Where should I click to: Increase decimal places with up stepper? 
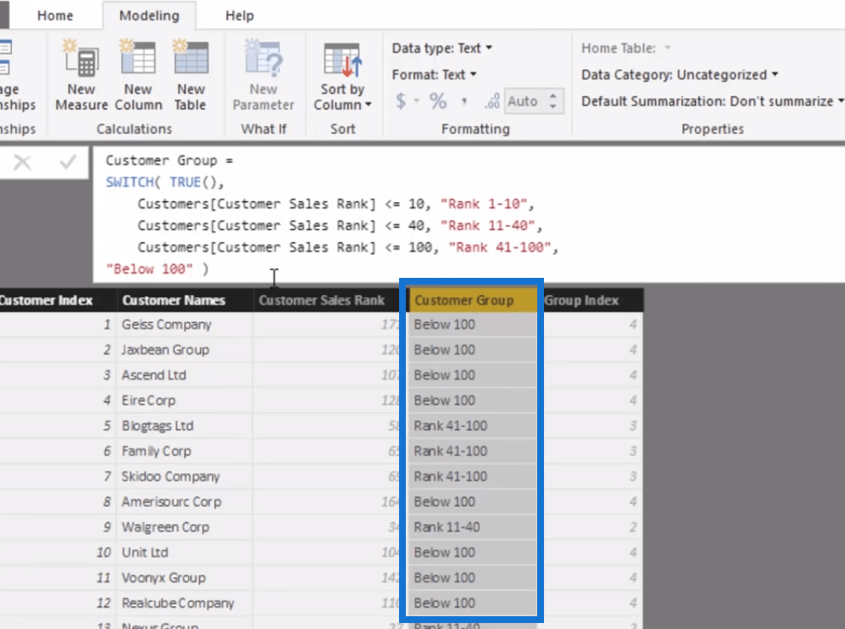[553, 95]
